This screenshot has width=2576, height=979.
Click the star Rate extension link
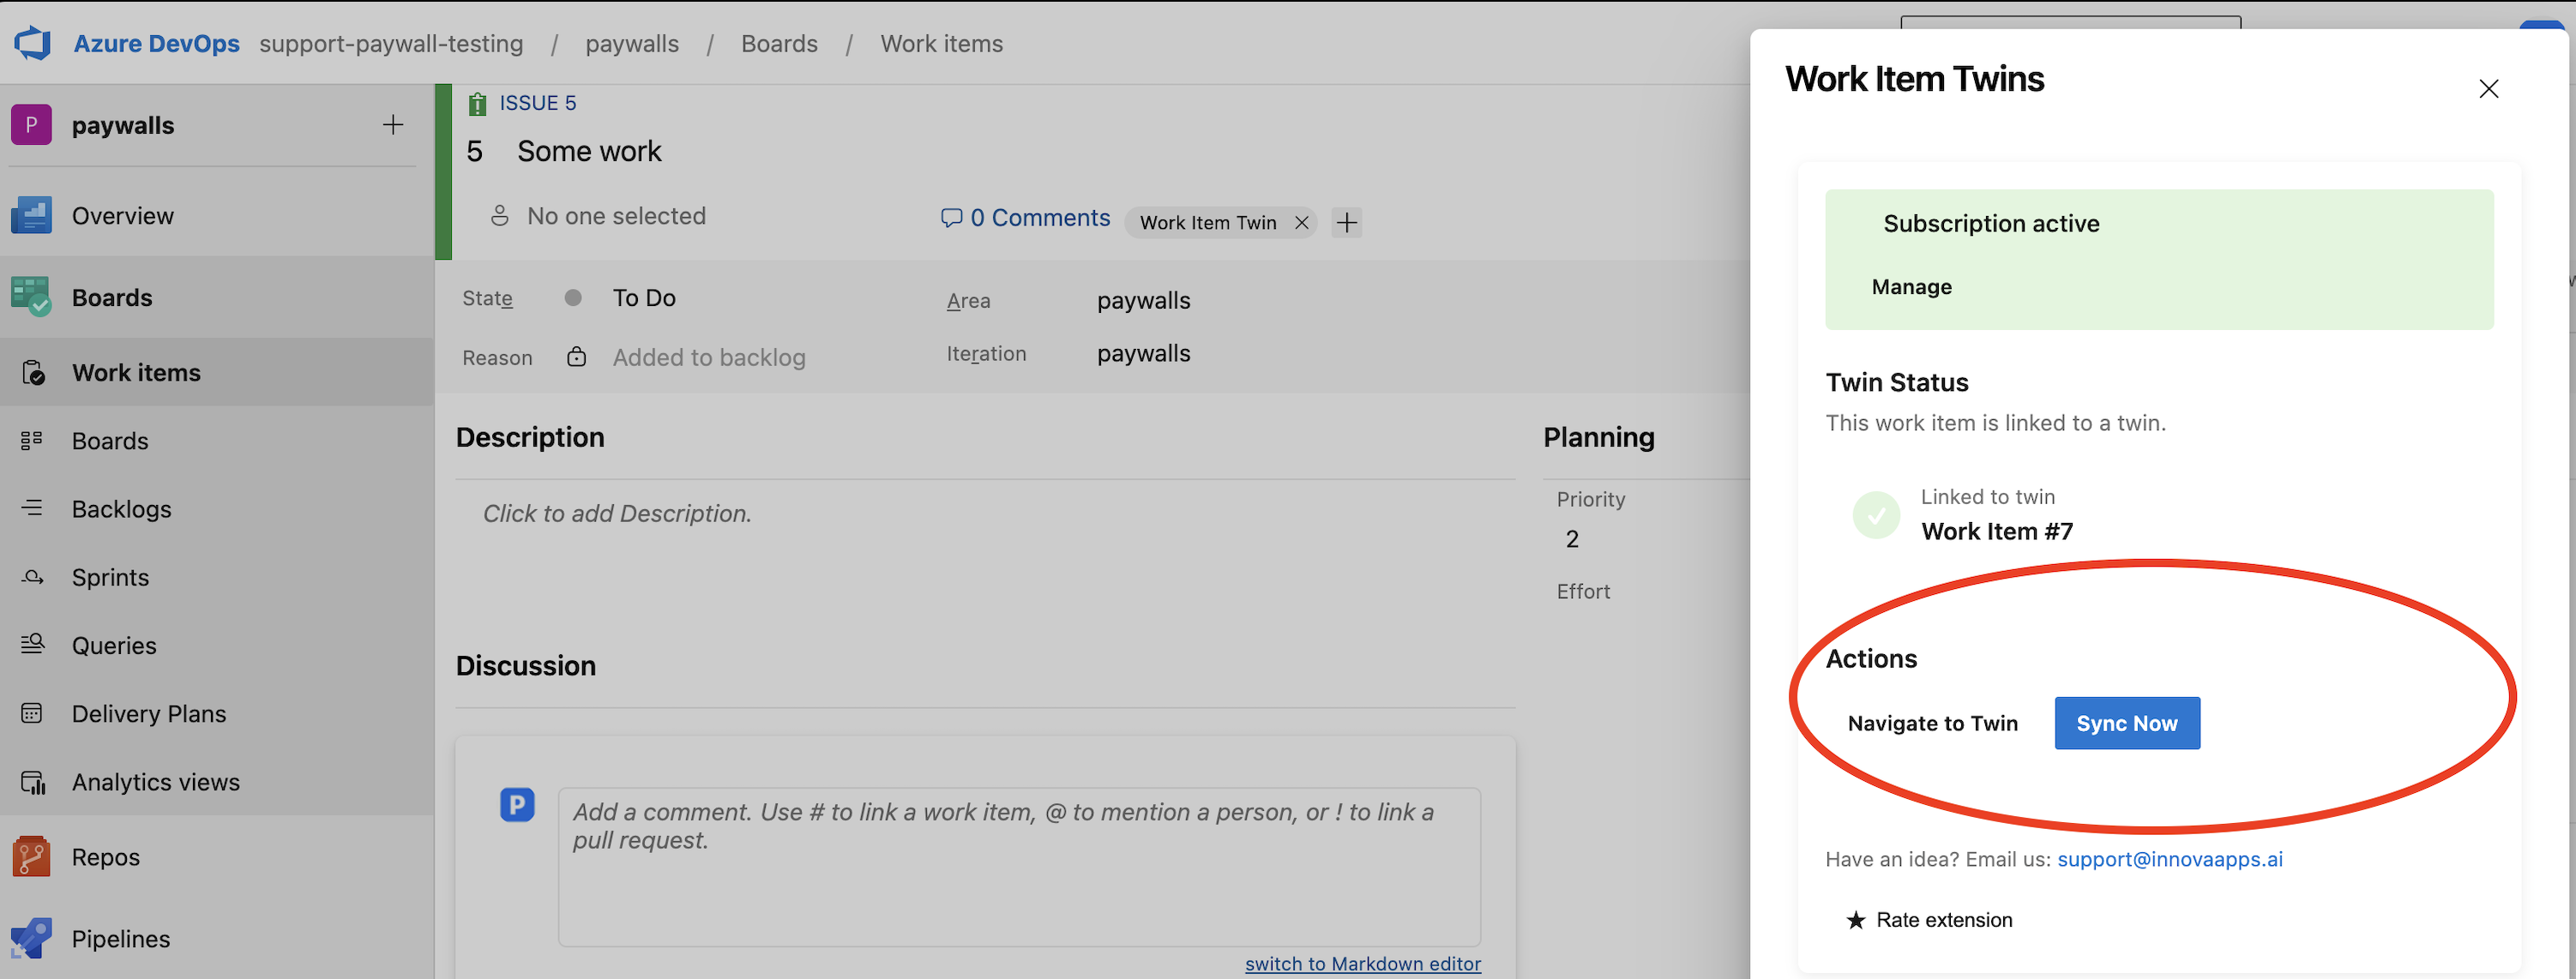1929,920
